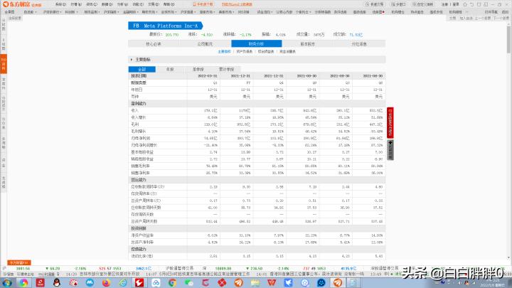Image resolution: width=512 pixels, height=288 pixels.
Task: Switch to the 股本股东 tab
Action: [x=308, y=44]
